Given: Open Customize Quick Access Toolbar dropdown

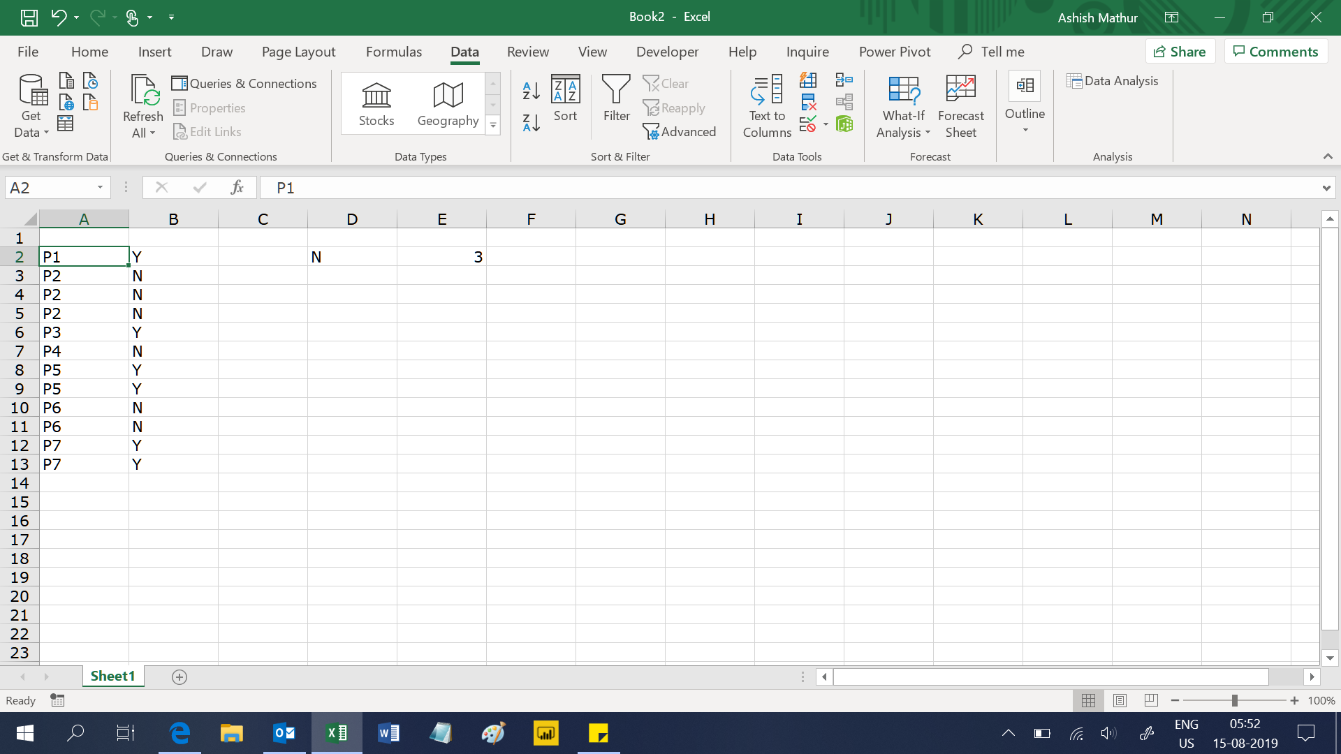Looking at the screenshot, I should pyautogui.click(x=171, y=17).
